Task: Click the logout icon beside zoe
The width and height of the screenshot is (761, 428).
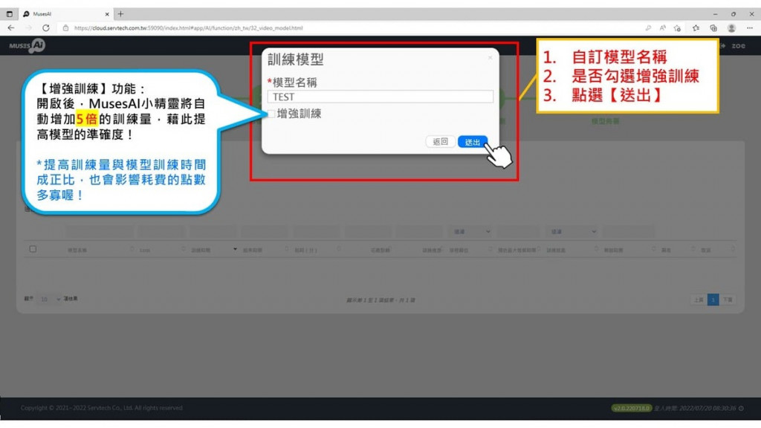Action: pyautogui.click(x=722, y=45)
